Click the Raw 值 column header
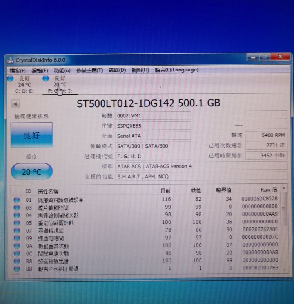 click(269, 190)
